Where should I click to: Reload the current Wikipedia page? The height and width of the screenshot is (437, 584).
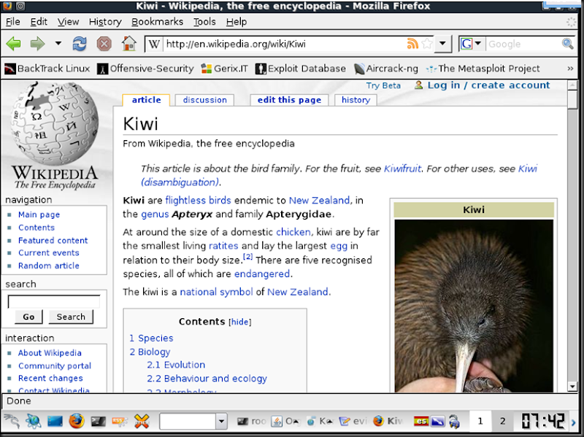click(x=80, y=44)
